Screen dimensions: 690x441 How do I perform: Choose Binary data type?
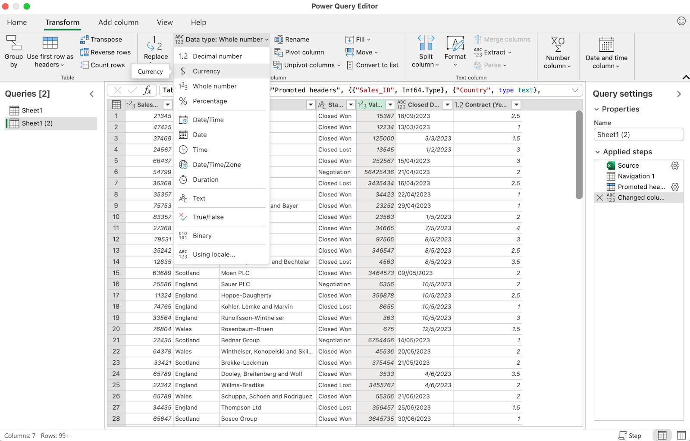[222, 236]
